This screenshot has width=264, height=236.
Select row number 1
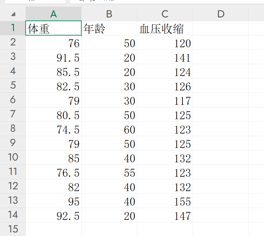tap(13, 28)
